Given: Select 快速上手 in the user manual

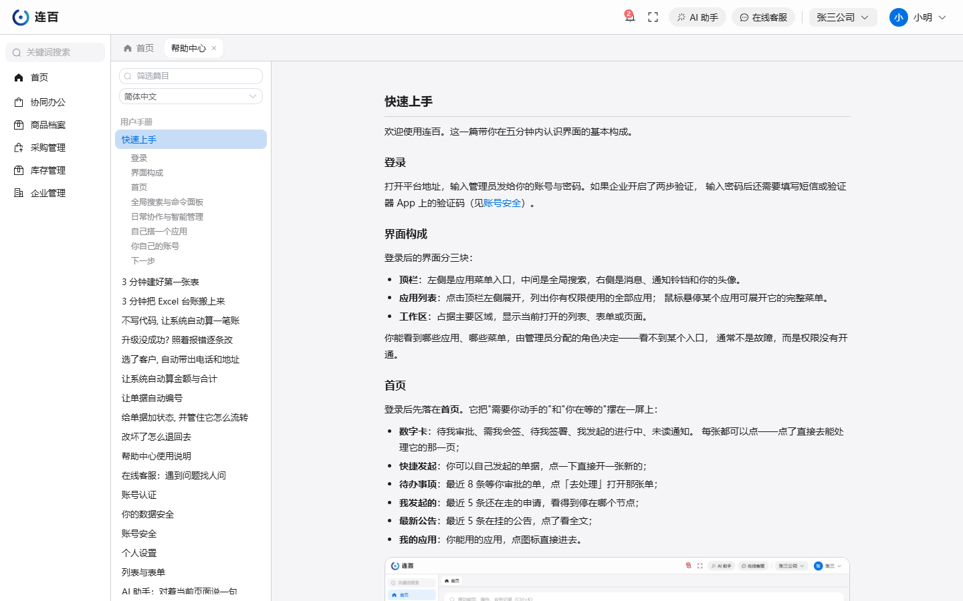Looking at the screenshot, I should click(x=191, y=140).
